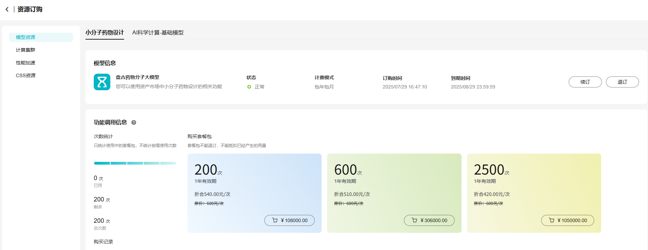Click the 购买记录 section heading

(103, 242)
